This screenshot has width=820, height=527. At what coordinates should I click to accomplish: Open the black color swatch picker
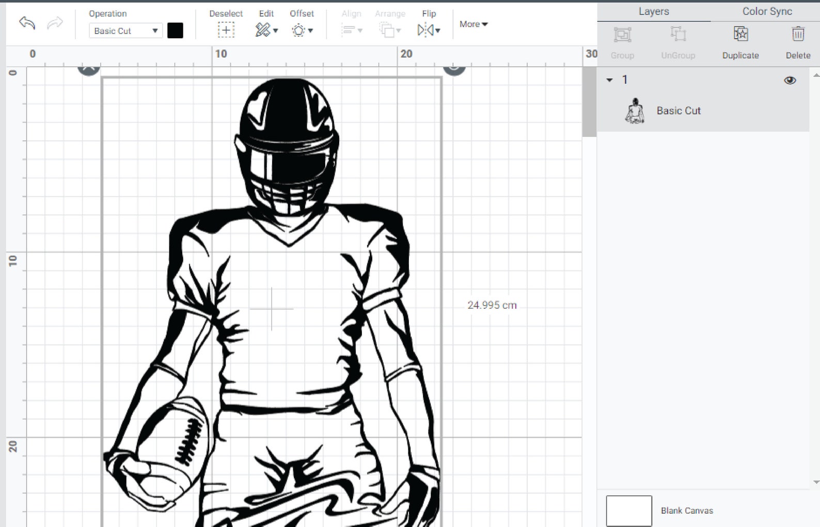coord(175,30)
